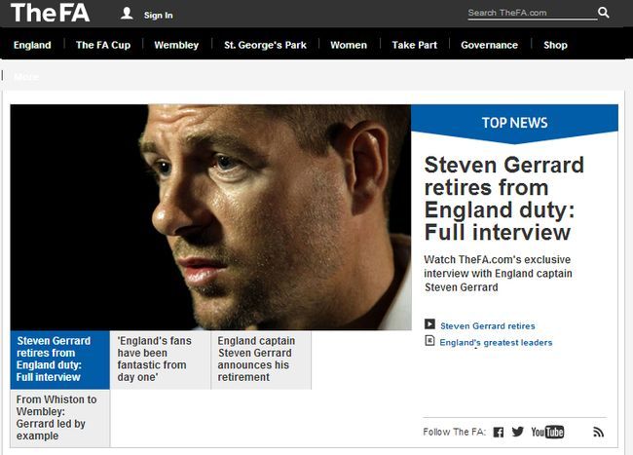
Task: Select 'From Whiston to Wembley' story tab
Action: [59, 418]
